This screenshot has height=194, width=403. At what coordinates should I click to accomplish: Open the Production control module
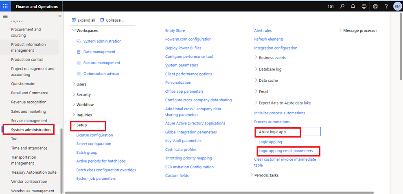tap(27, 59)
